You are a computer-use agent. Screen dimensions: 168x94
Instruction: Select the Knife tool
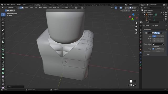pyautogui.click(x=3, y=66)
